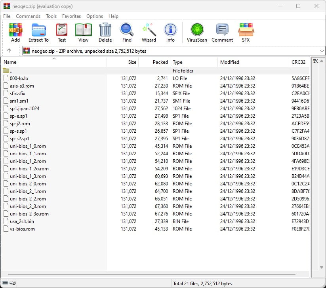This screenshot has width=326, height=288.
Task: Click the scroll up arrow in right pane
Action: tap(321, 61)
